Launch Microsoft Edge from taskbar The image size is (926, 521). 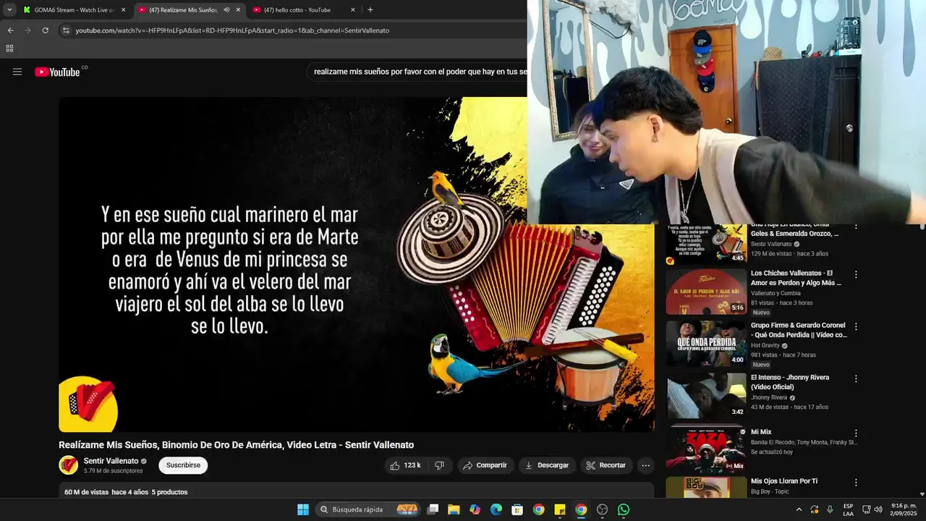[x=496, y=509]
